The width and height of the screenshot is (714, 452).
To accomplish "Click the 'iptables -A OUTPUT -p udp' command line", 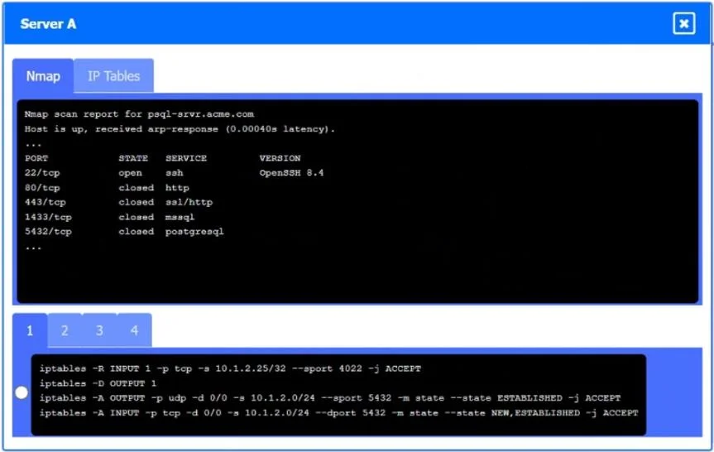I will tap(330, 398).
